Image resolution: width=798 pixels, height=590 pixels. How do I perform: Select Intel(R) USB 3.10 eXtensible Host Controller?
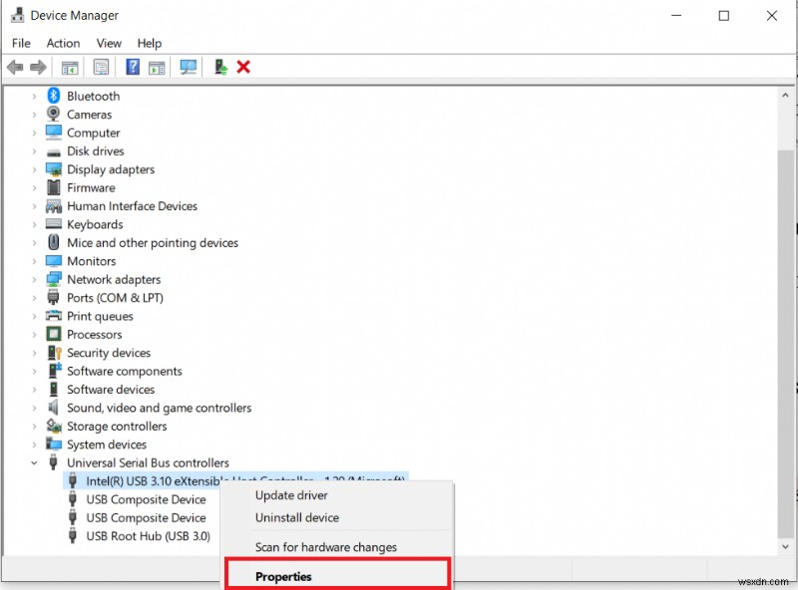pyautogui.click(x=235, y=480)
